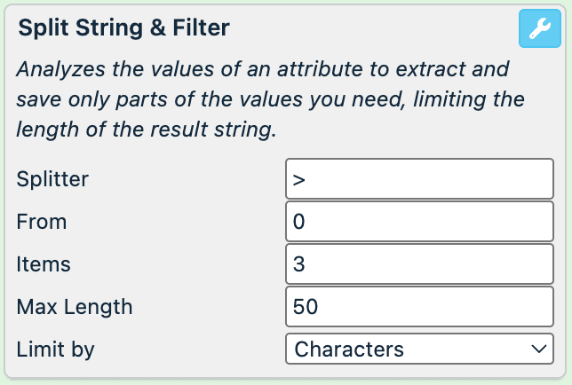The width and height of the screenshot is (572, 385).
Task: Click the description line starting with Analyzes
Action: coord(263,69)
